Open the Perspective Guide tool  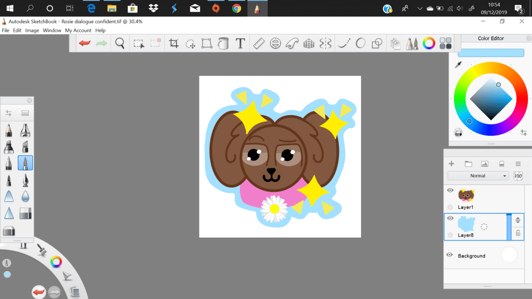(309, 44)
